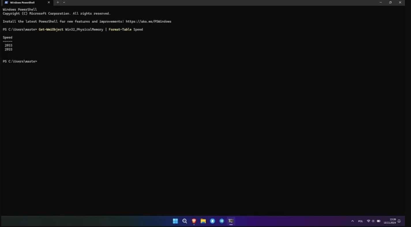
Task: Close the Windows PowerShell tab
Action: point(49,3)
